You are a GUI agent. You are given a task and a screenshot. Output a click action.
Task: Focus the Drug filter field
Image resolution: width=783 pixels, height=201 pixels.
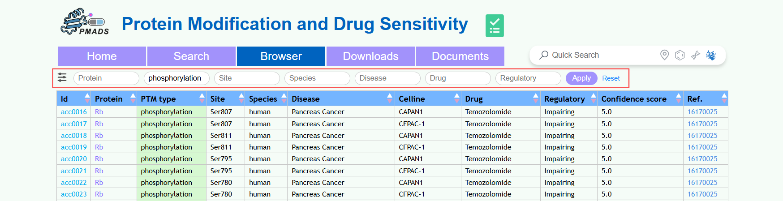tap(457, 78)
